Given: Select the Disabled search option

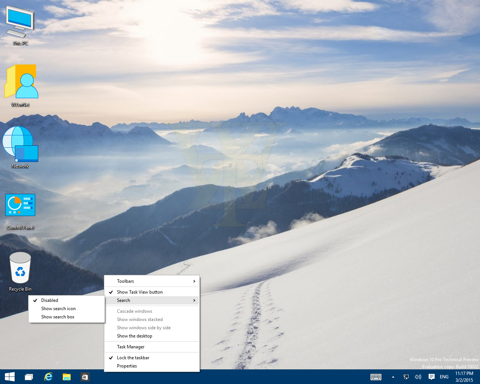Looking at the screenshot, I should point(49,300).
